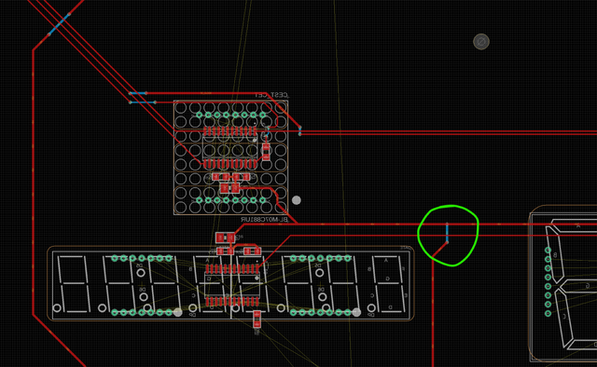Click the A label on the rightmost digit
This screenshot has height=367, width=597.
385,261
